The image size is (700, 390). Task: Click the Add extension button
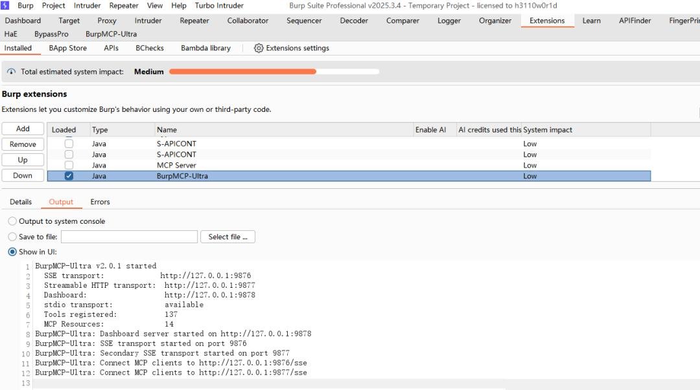tap(23, 129)
